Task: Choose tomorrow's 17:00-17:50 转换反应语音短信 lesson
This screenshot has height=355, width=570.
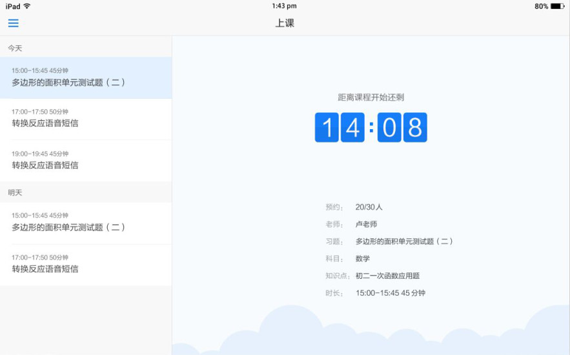Action: 86,264
